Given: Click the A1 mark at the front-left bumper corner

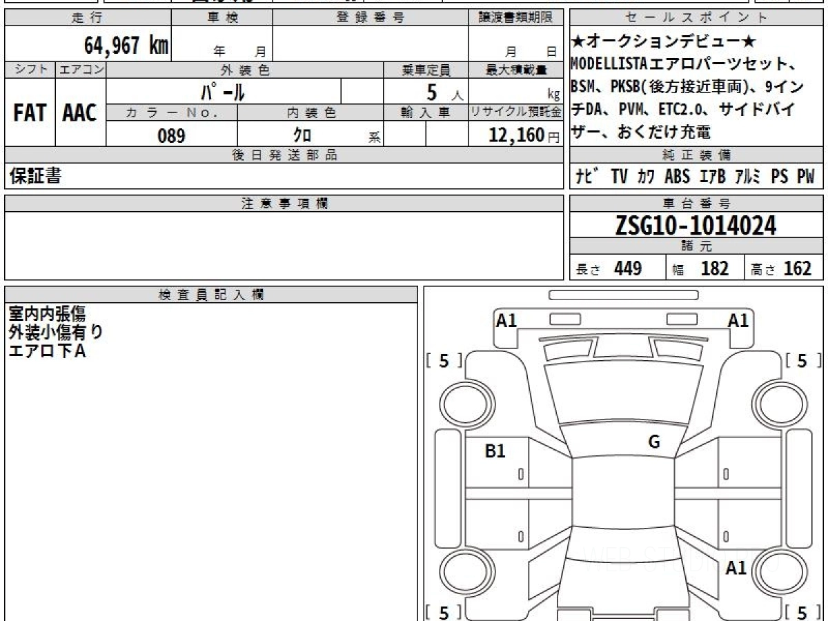Looking at the screenshot, I should click(506, 320).
